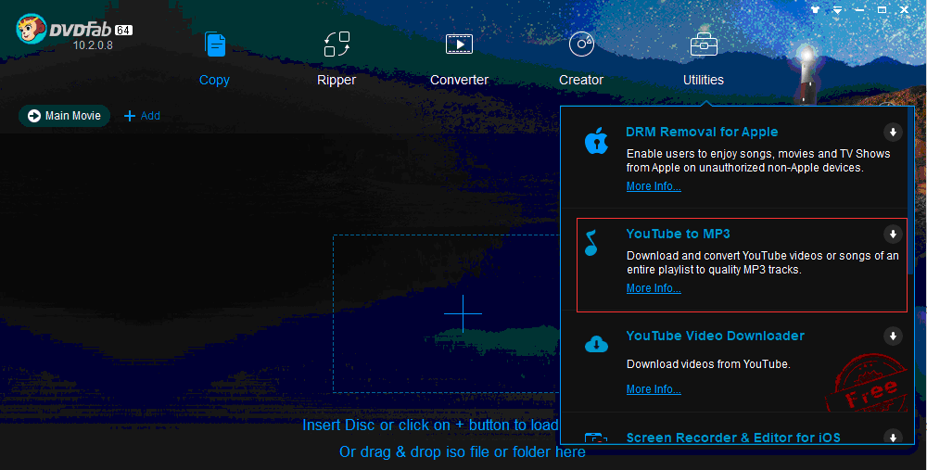Click the 'Insert Disc or click on + button' text
Screen dimensions: 927x470
coord(430,426)
